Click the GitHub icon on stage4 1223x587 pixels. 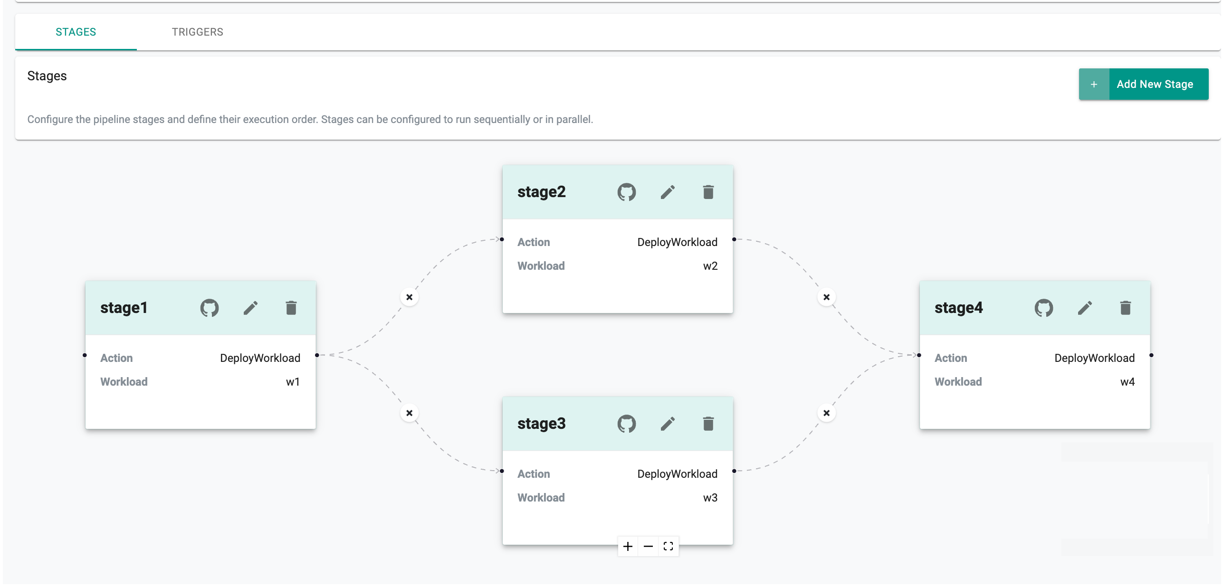point(1043,308)
